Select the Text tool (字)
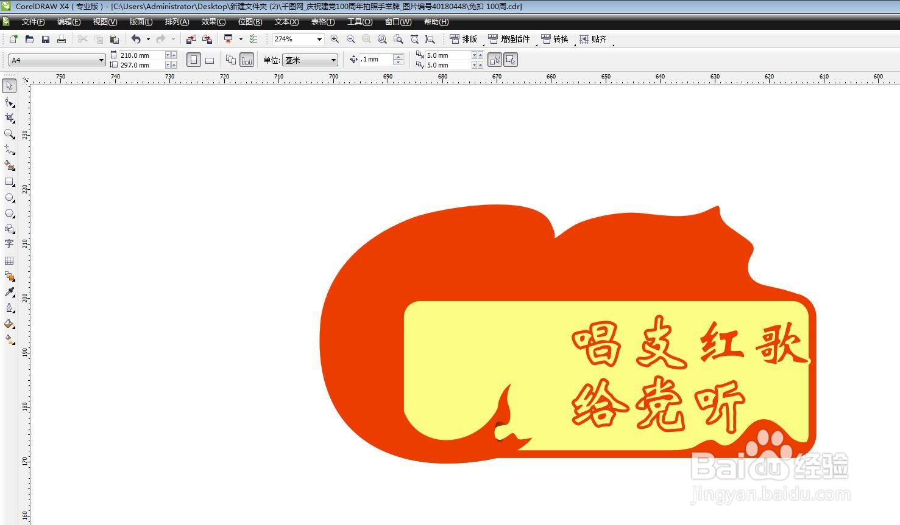 9,244
